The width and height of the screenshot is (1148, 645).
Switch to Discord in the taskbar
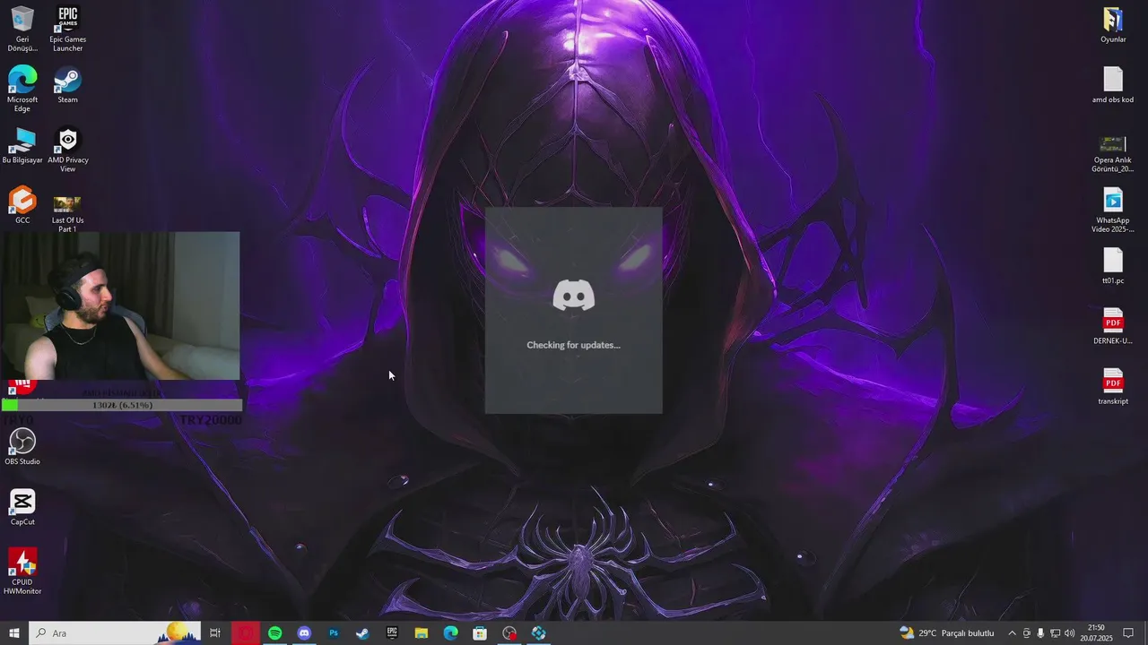[x=304, y=633]
